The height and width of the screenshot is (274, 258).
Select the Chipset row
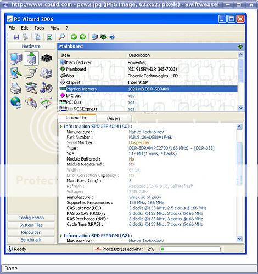148,82
